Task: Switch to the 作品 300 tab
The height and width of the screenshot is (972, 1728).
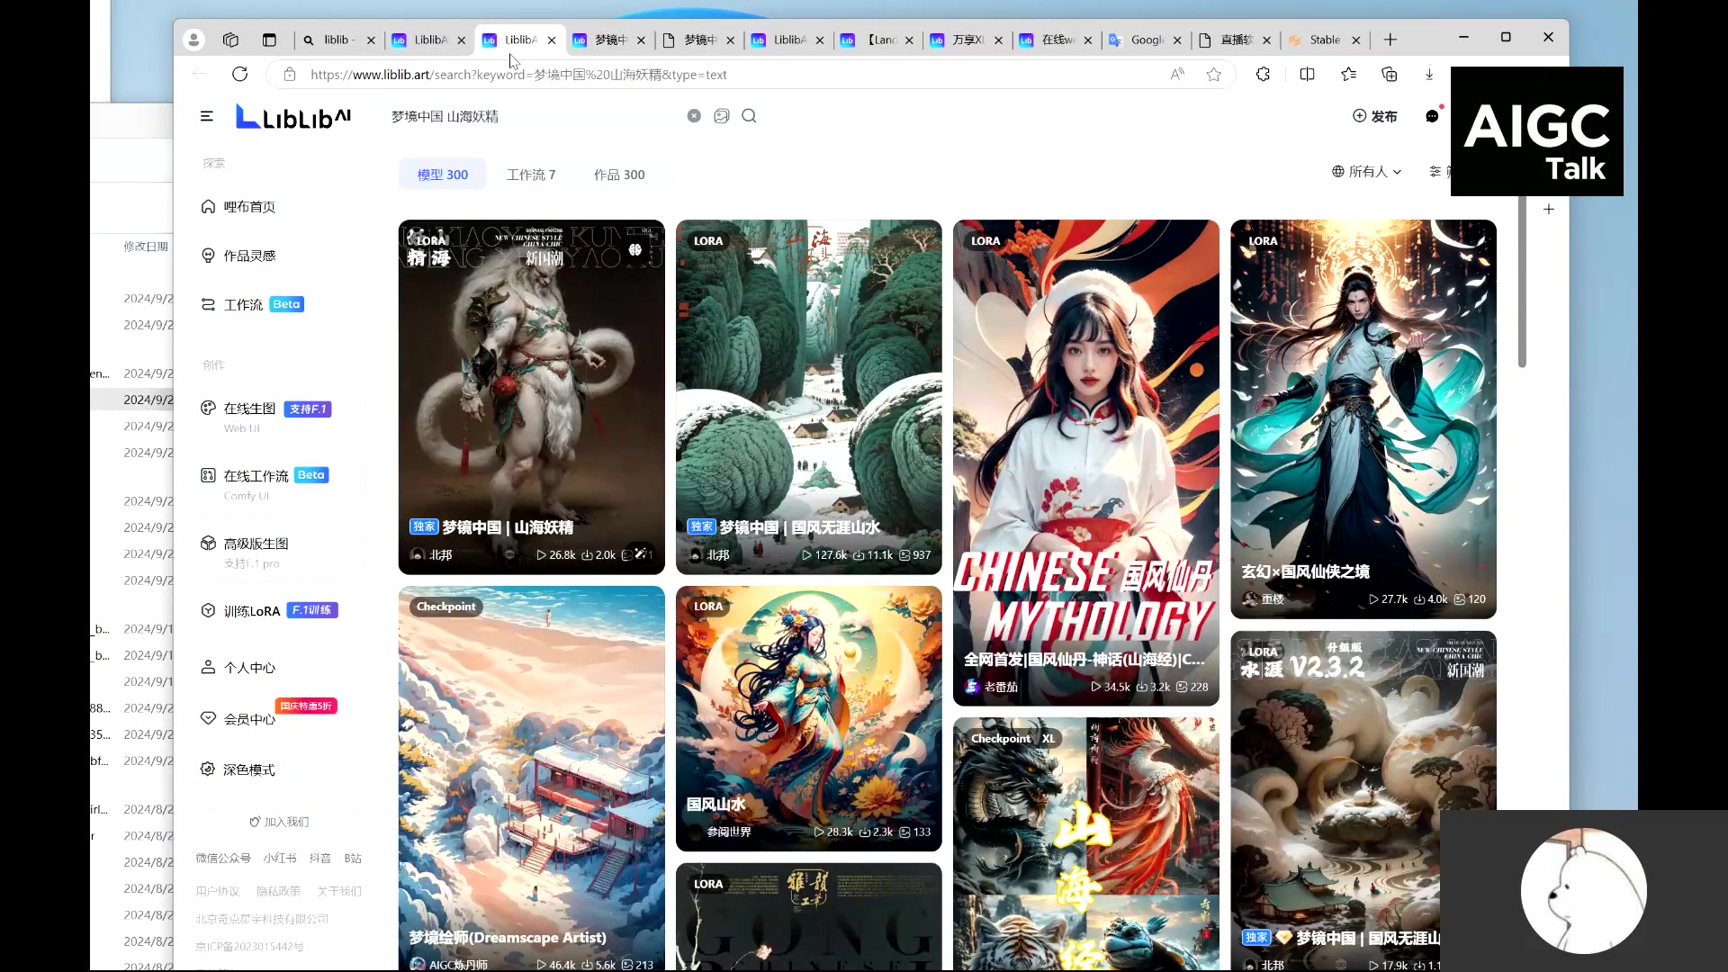Action: coord(618,174)
